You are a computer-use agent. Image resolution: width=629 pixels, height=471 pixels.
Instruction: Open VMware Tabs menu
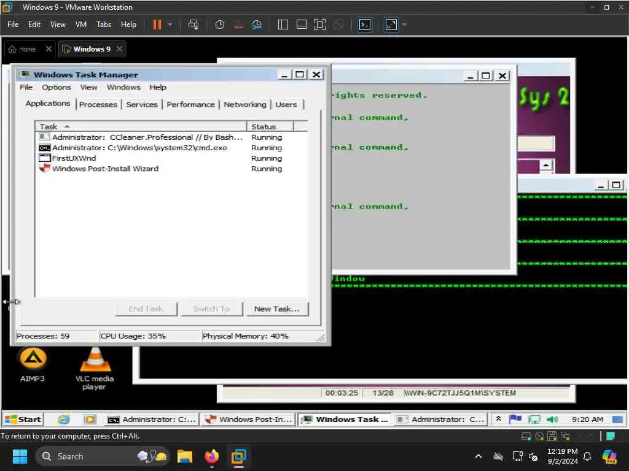click(x=104, y=25)
